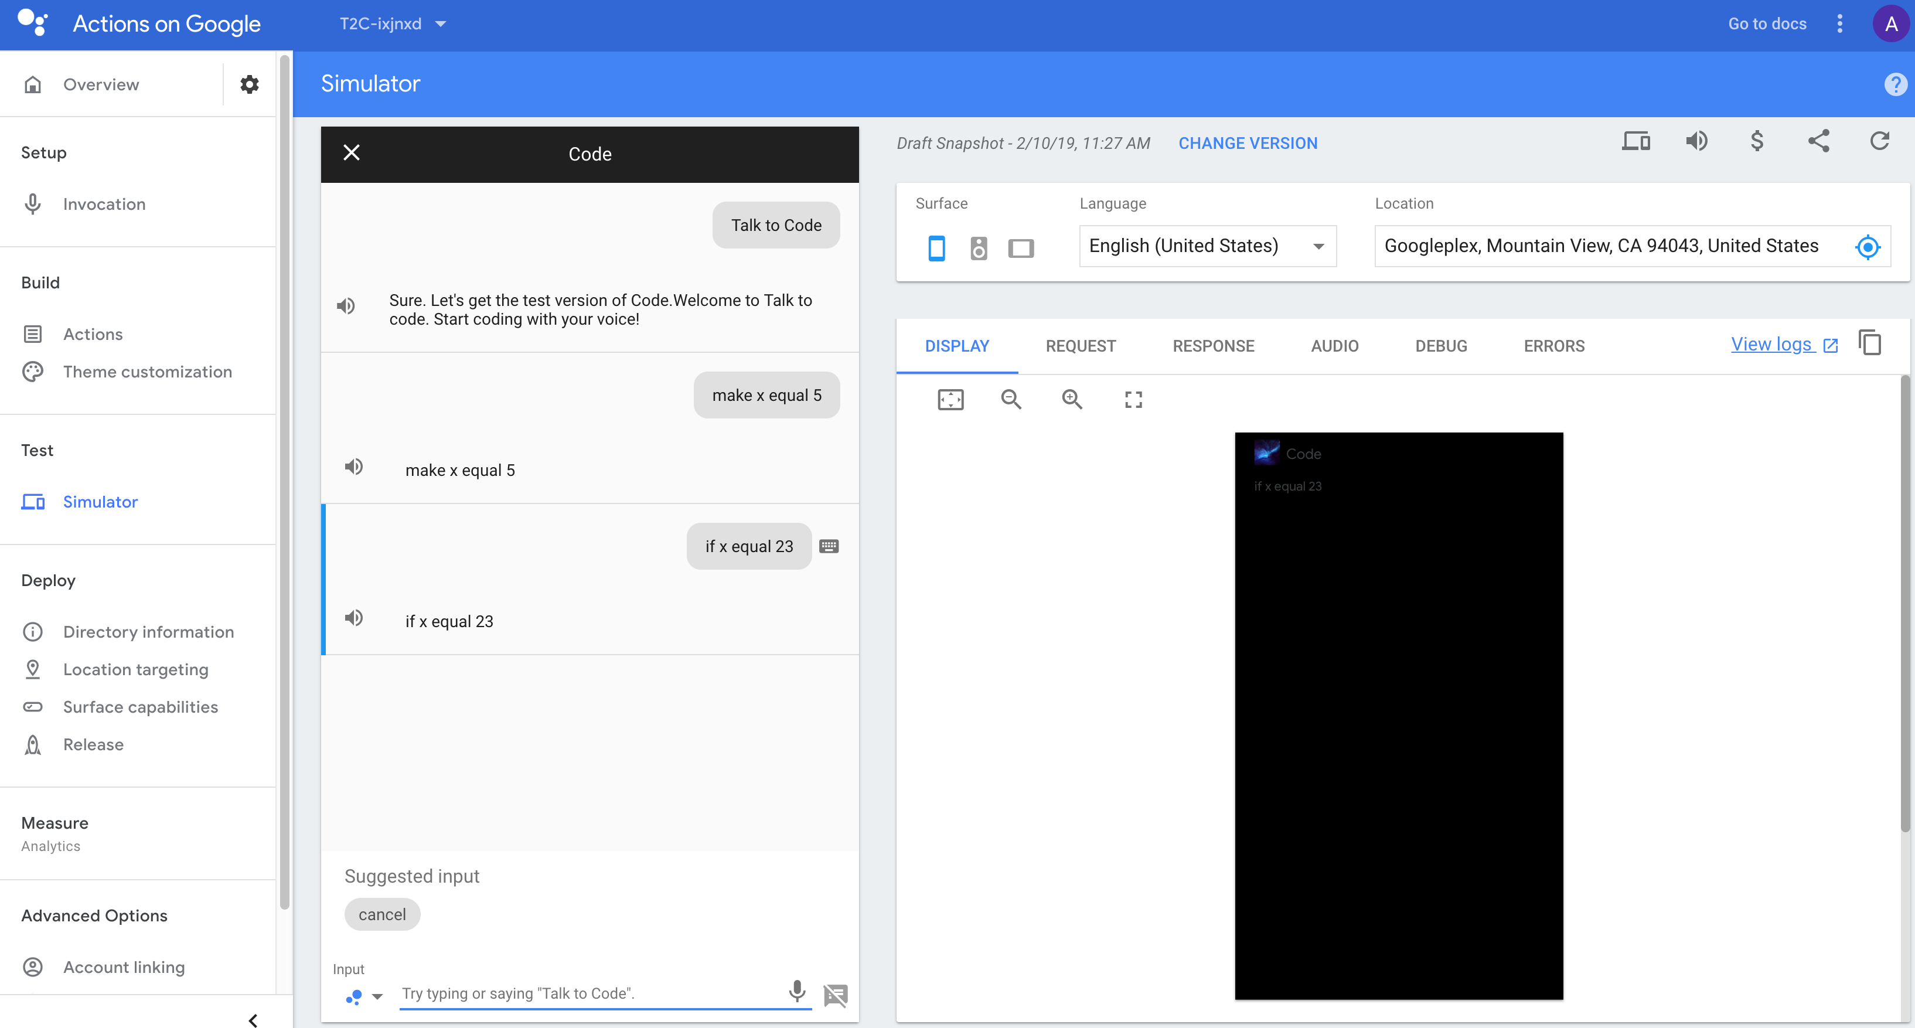Switch to the DEBUG tab
This screenshot has width=1915, height=1028.
click(1441, 346)
